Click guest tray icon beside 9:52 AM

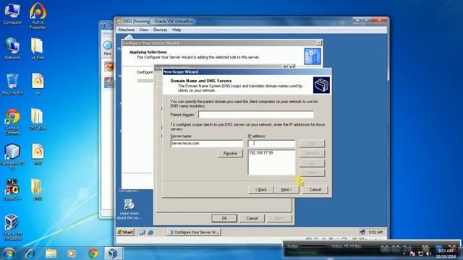point(362,232)
